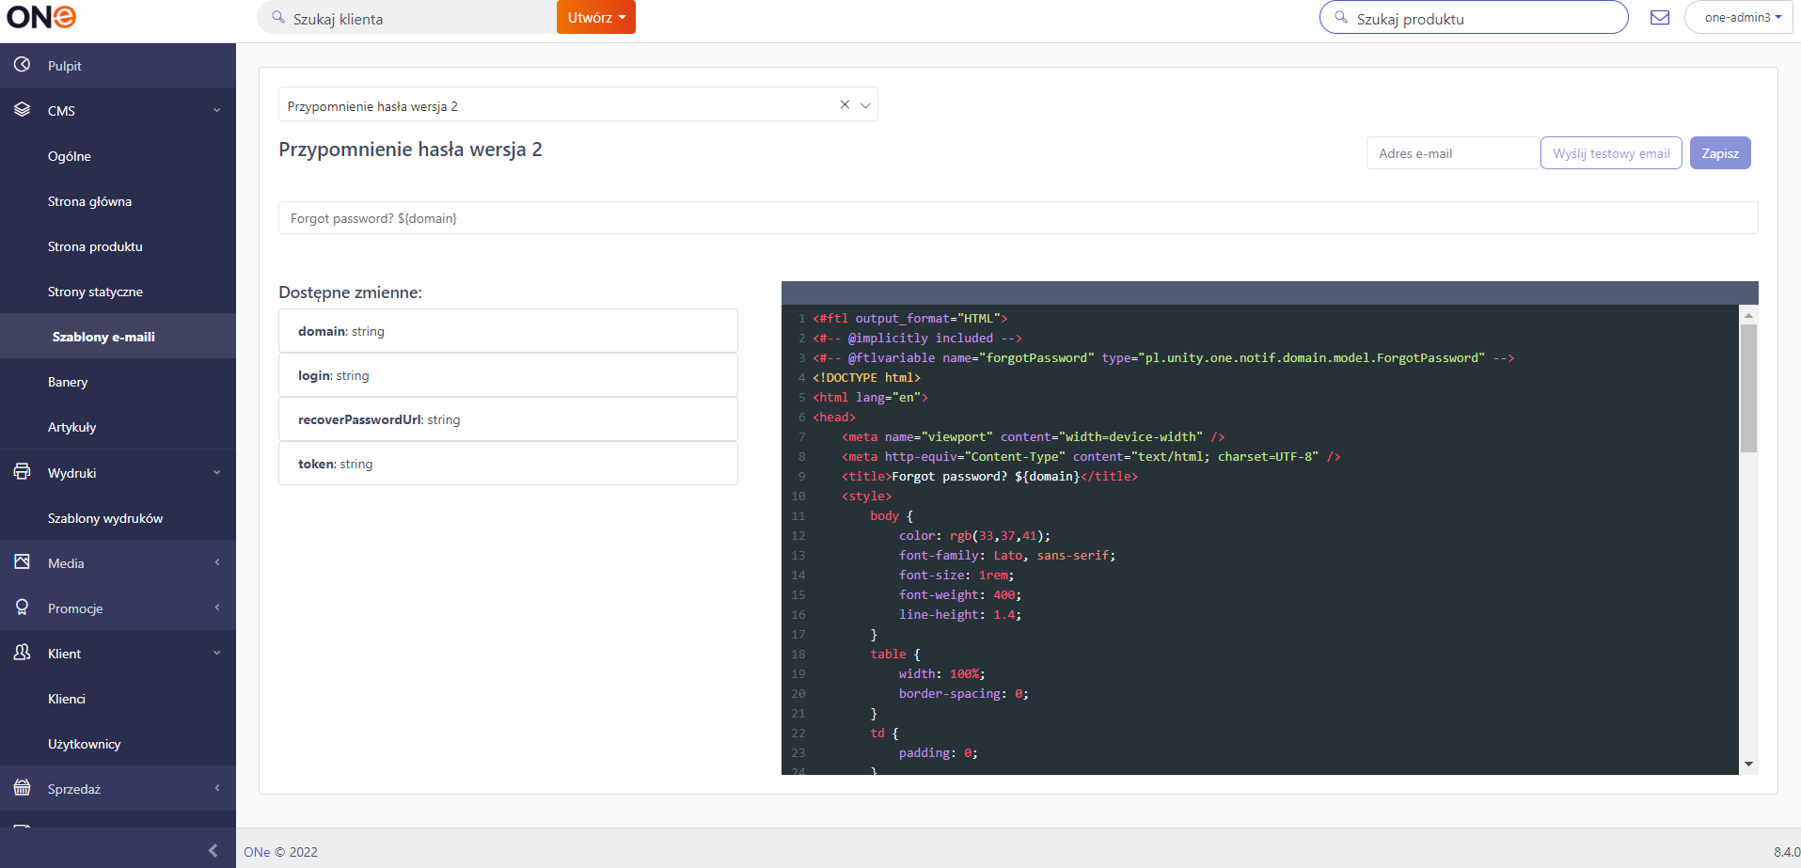Click the CMS layers icon

[x=22, y=110]
